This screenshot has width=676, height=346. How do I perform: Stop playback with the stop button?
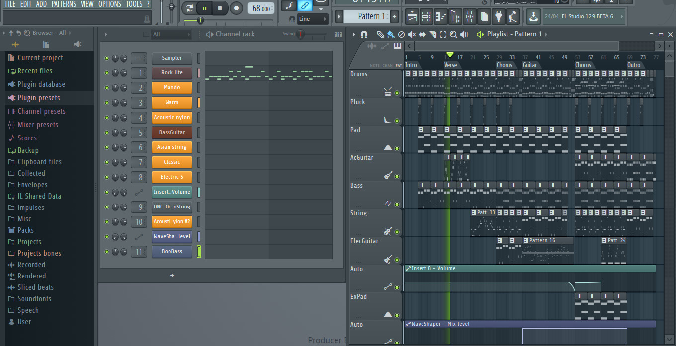point(220,8)
